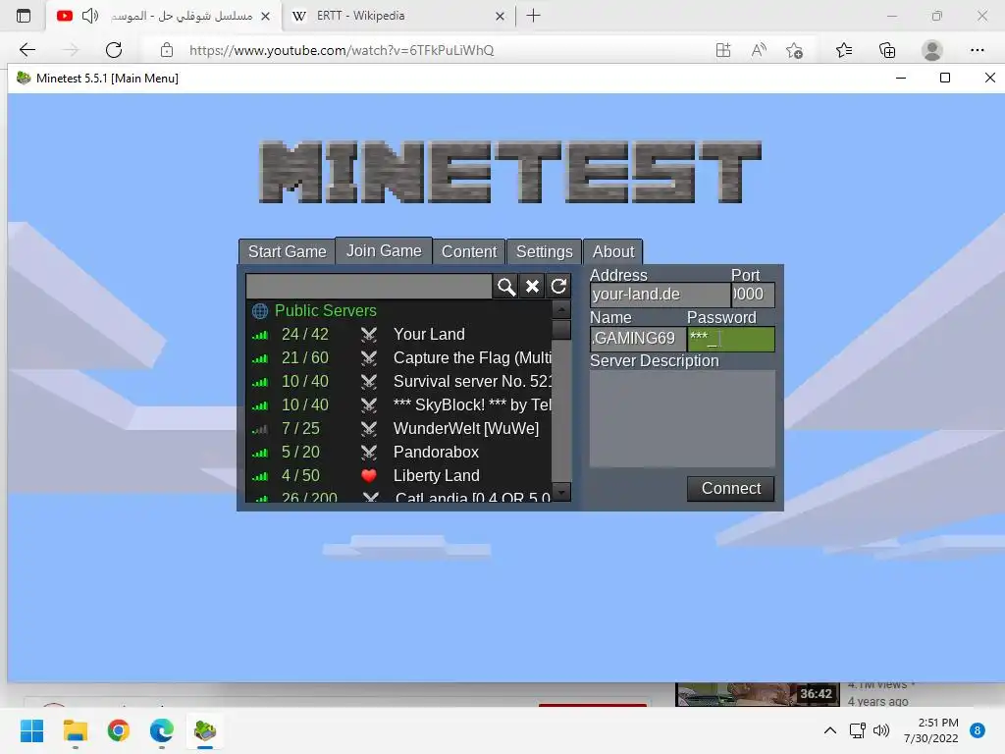1005x754 pixels.
Task: Open the Start Game tab
Action: [x=288, y=251]
